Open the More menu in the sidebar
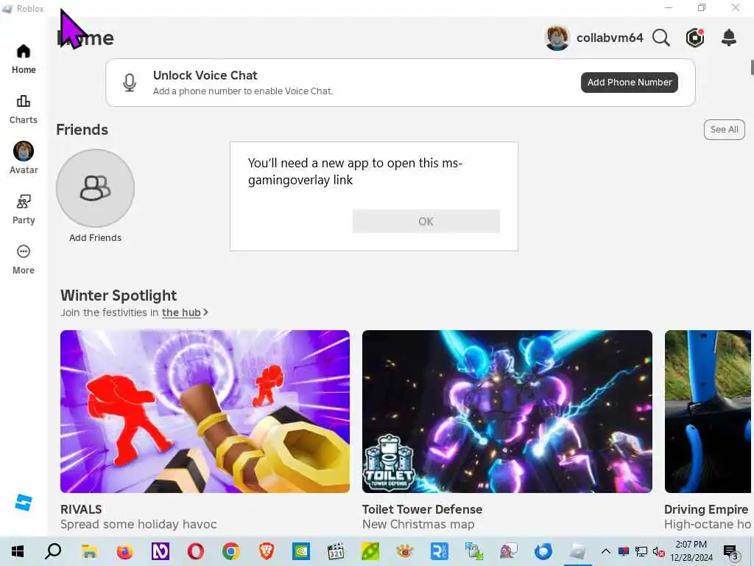This screenshot has height=566, width=754. pos(24,259)
